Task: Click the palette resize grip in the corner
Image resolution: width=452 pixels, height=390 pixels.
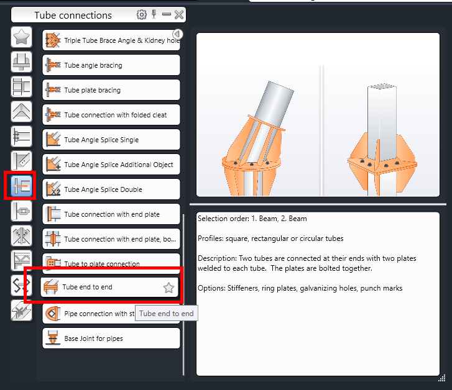Action: click(x=442, y=378)
